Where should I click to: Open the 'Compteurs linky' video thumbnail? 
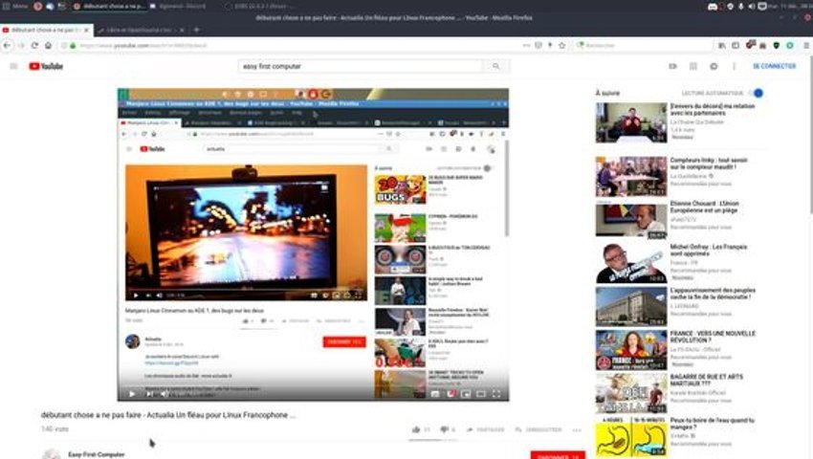point(631,176)
